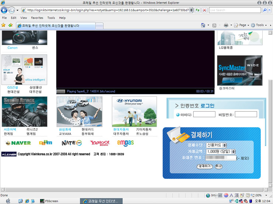This screenshot has height=204, width=273.
Task: Open the 삼성화재 link
Action: pyautogui.click(x=65, y=129)
